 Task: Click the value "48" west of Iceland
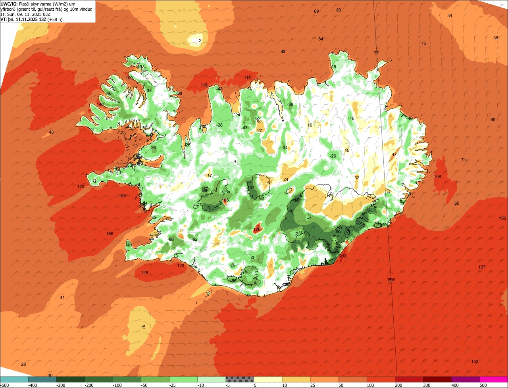coord(51,132)
